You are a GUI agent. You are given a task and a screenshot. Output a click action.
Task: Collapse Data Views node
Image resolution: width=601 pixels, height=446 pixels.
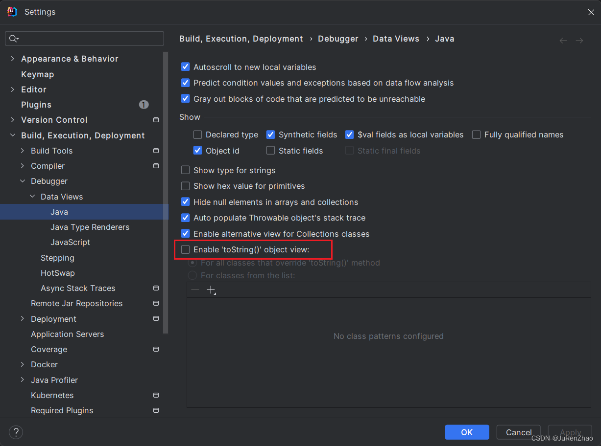pos(32,197)
